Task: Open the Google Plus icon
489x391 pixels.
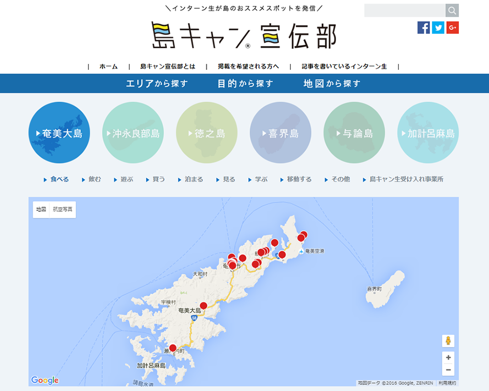Action: pos(452,28)
